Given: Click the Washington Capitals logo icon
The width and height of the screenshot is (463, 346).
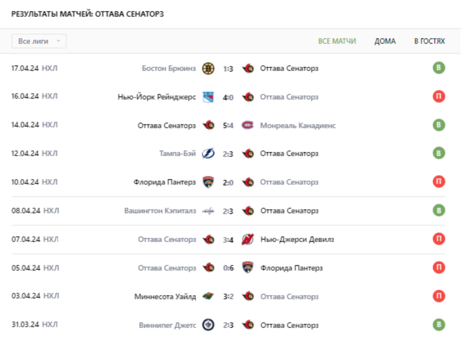Looking at the screenshot, I should (208, 211).
